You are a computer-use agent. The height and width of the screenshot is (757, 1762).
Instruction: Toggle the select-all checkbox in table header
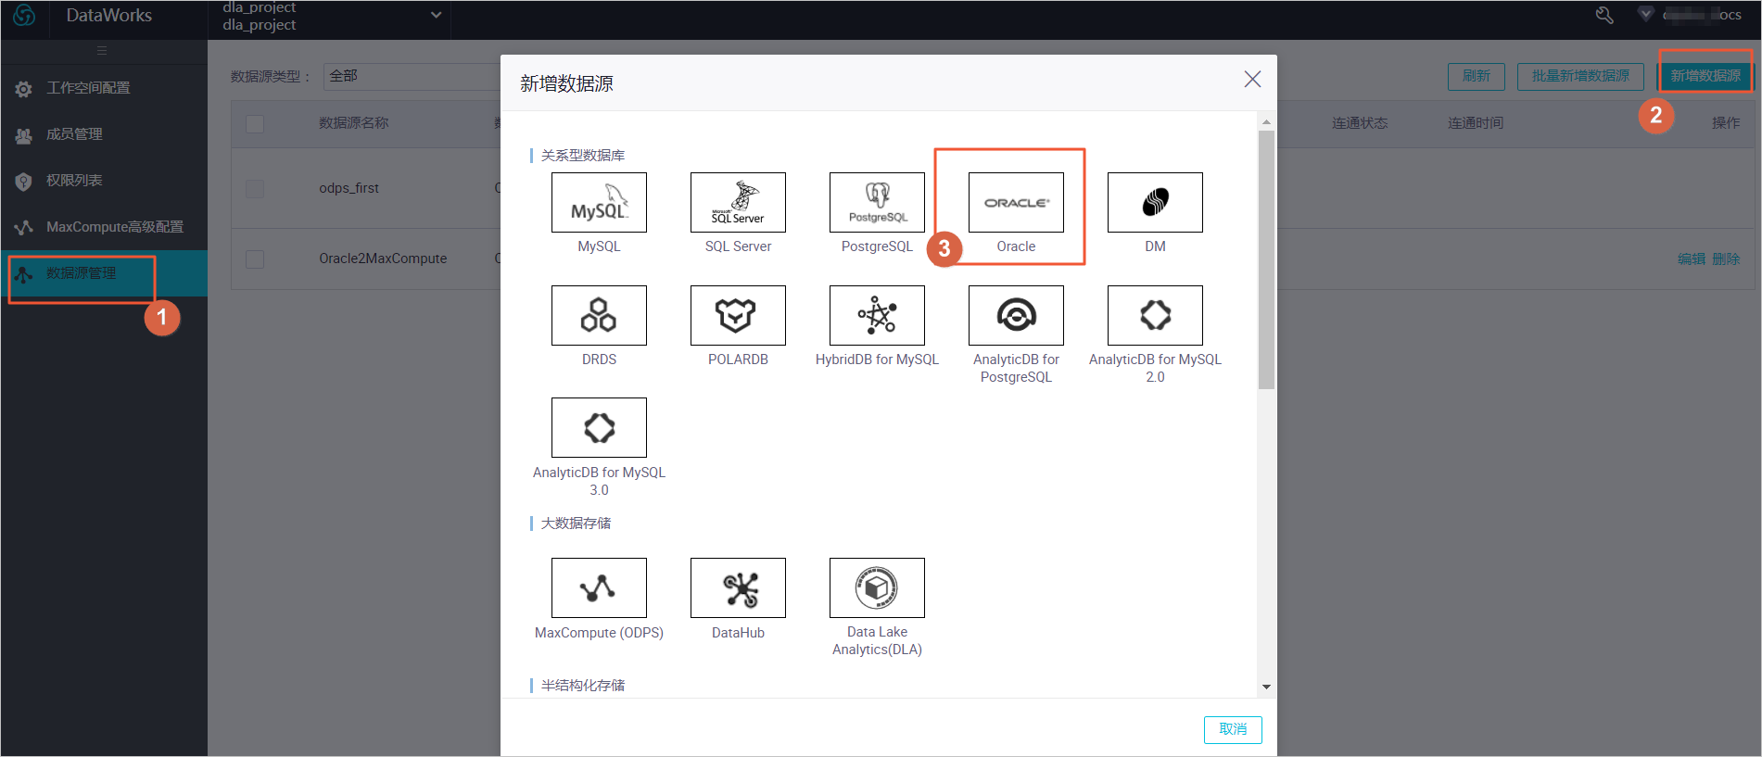(255, 123)
